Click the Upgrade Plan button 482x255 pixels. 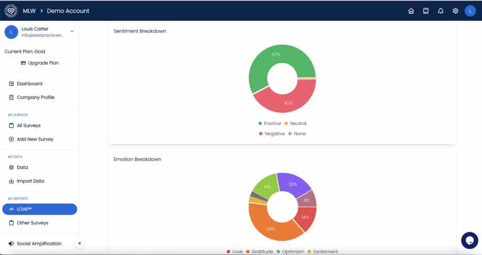coord(40,63)
